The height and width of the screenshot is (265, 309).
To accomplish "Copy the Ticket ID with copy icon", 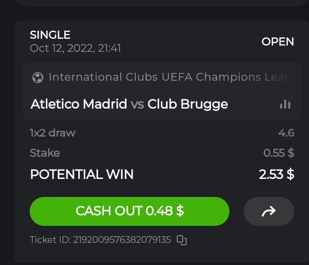I will (182, 240).
